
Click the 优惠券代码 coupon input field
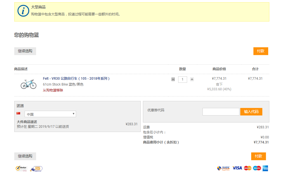[x=221, y=112]
